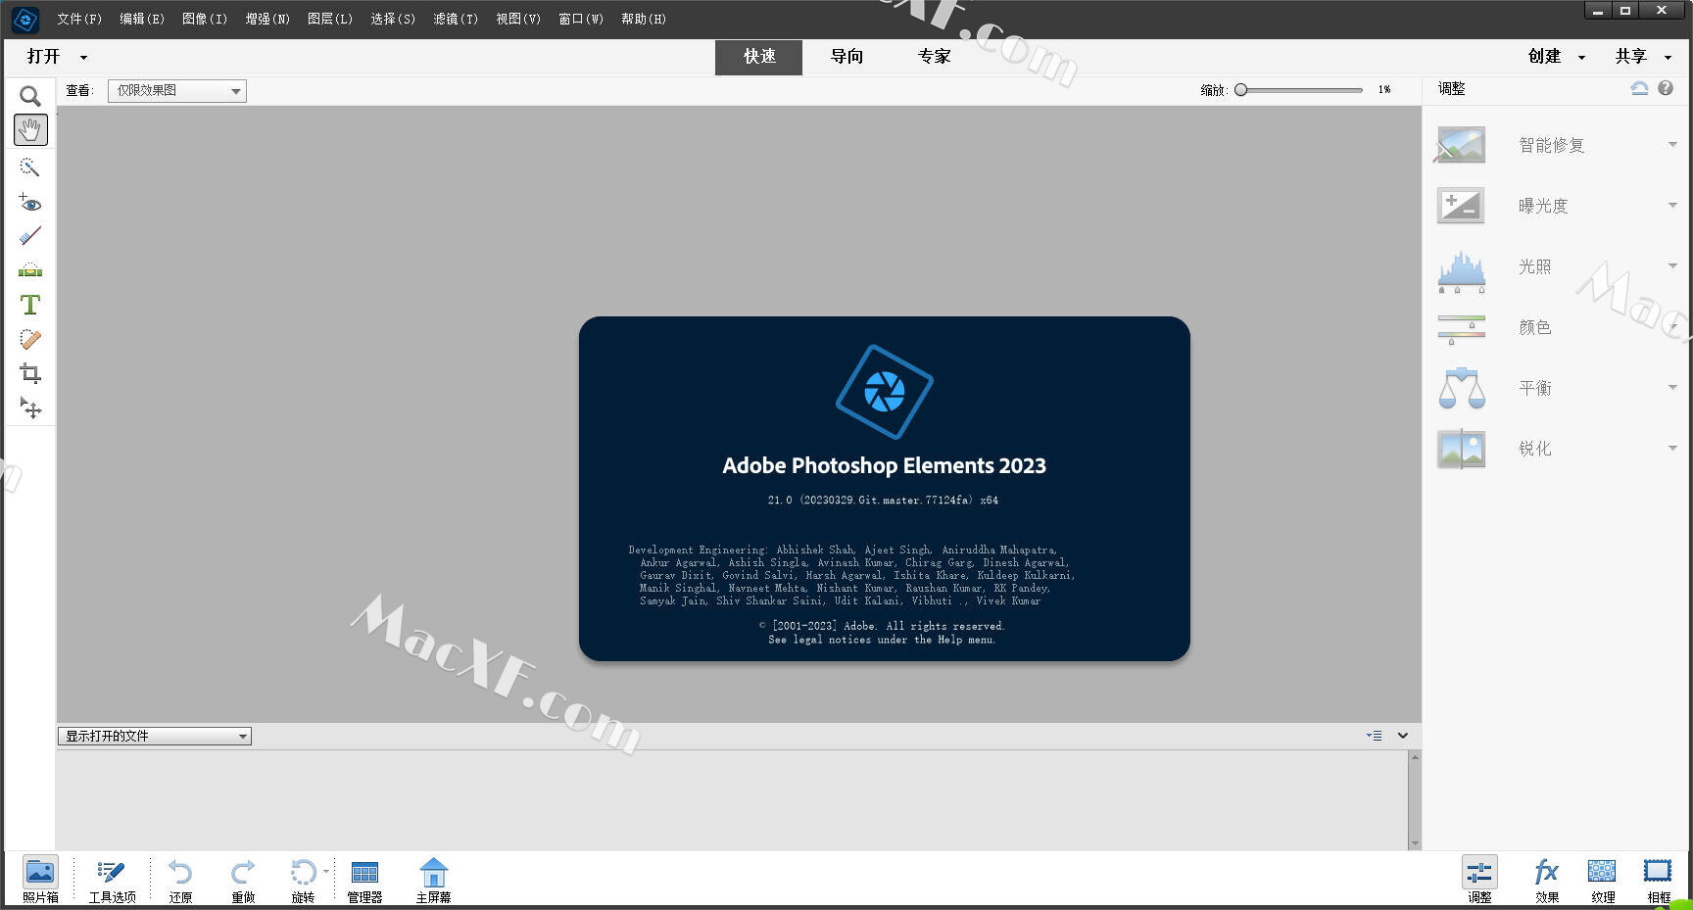Open the Edit (编辑) menu

(x=142, y=19)
